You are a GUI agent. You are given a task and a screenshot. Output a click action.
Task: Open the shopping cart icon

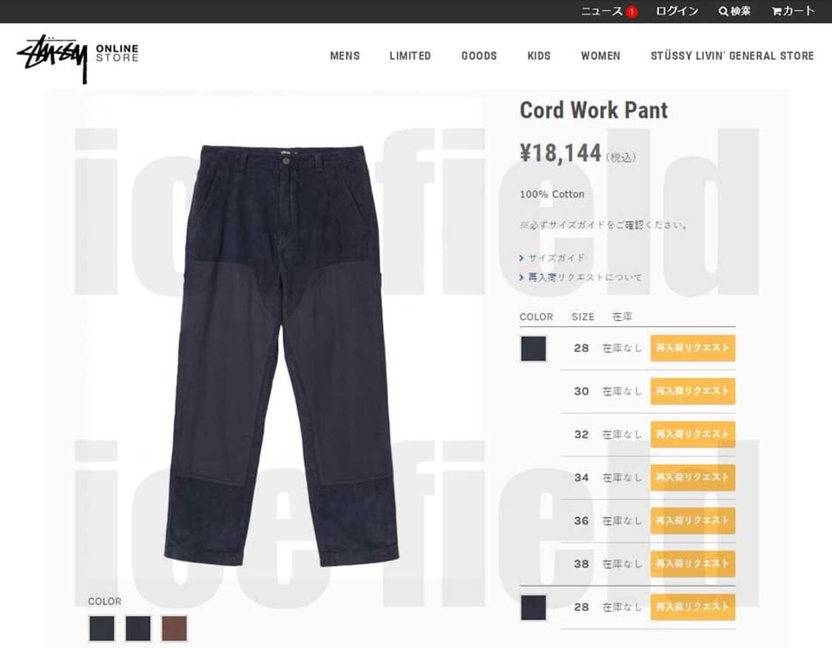pyautogui.click(x=777, y=11)
